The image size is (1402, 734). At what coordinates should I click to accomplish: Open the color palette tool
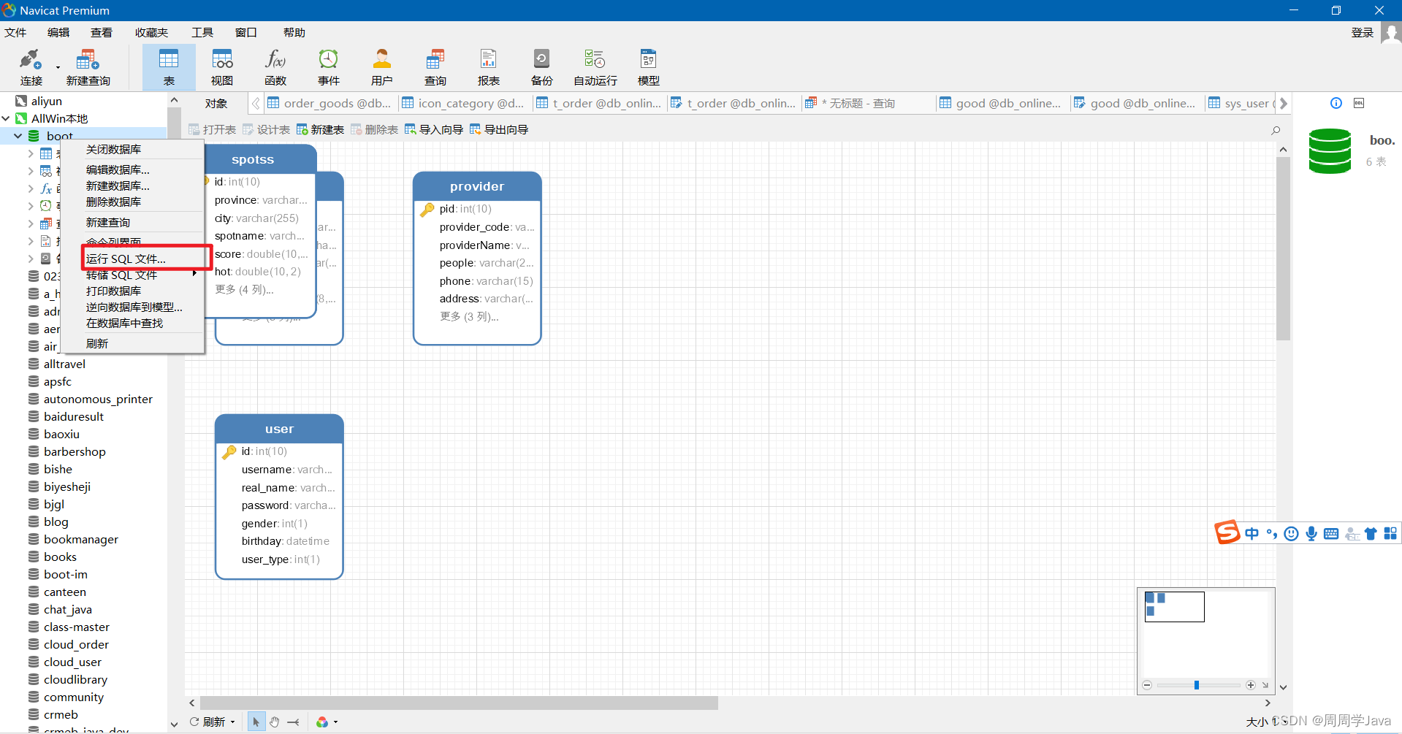tap(322, 722)
